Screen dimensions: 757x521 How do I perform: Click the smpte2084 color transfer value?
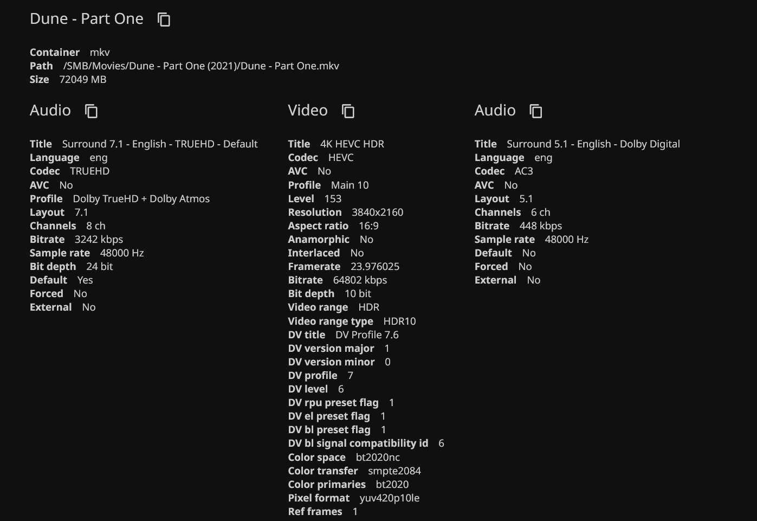[394, 471]
